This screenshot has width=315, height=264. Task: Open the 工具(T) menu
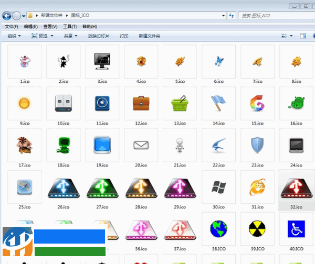[70, 27]
